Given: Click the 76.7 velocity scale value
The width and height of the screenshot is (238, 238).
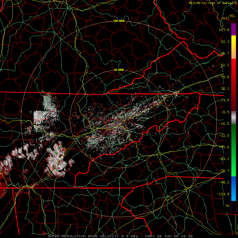Looking at the screenshot, I should [225, 53].
